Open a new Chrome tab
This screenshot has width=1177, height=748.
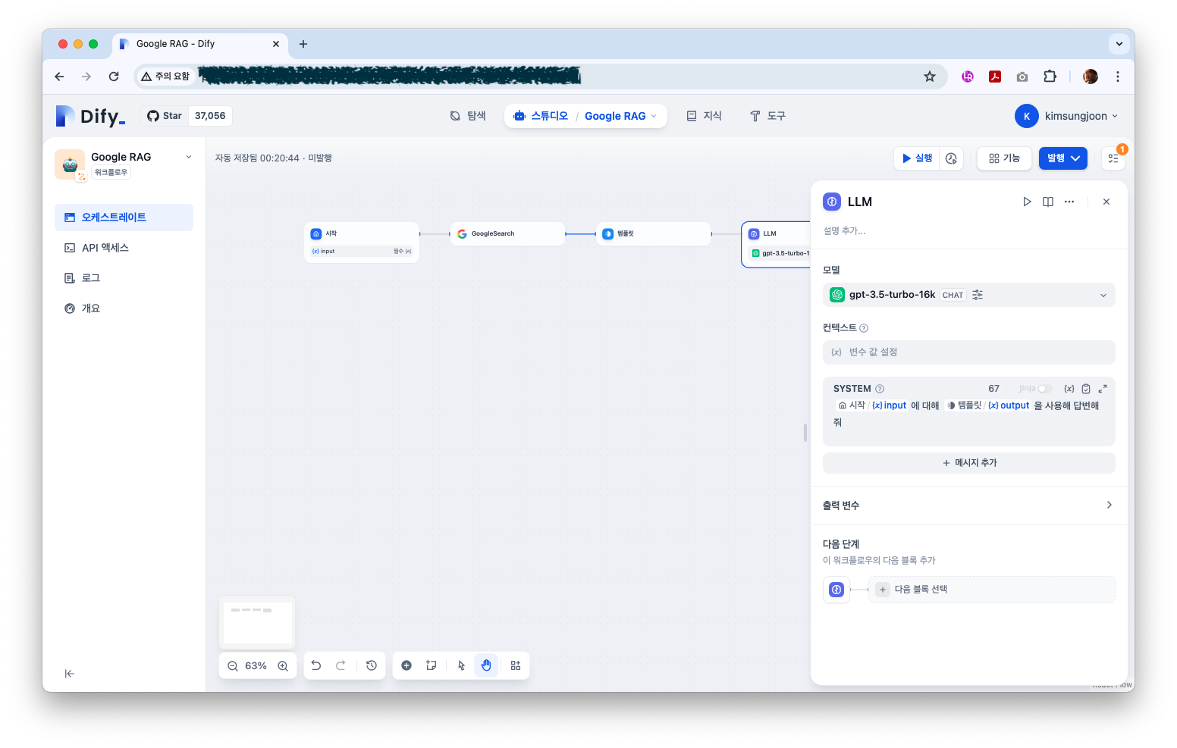coord(303,44)
